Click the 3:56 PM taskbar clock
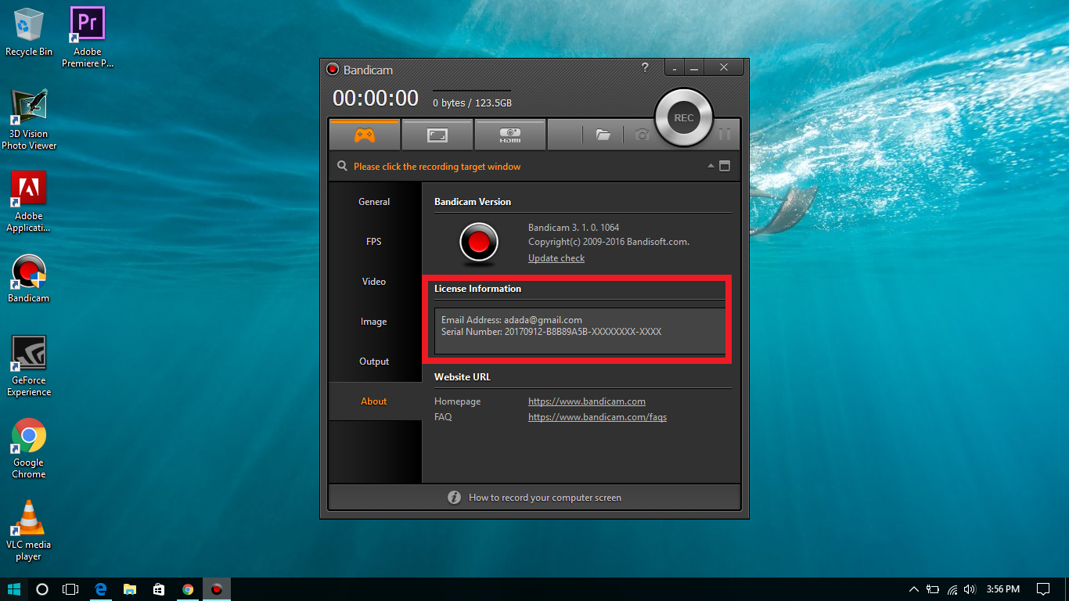1069x601 pixels. click(x=1003, y=589)
